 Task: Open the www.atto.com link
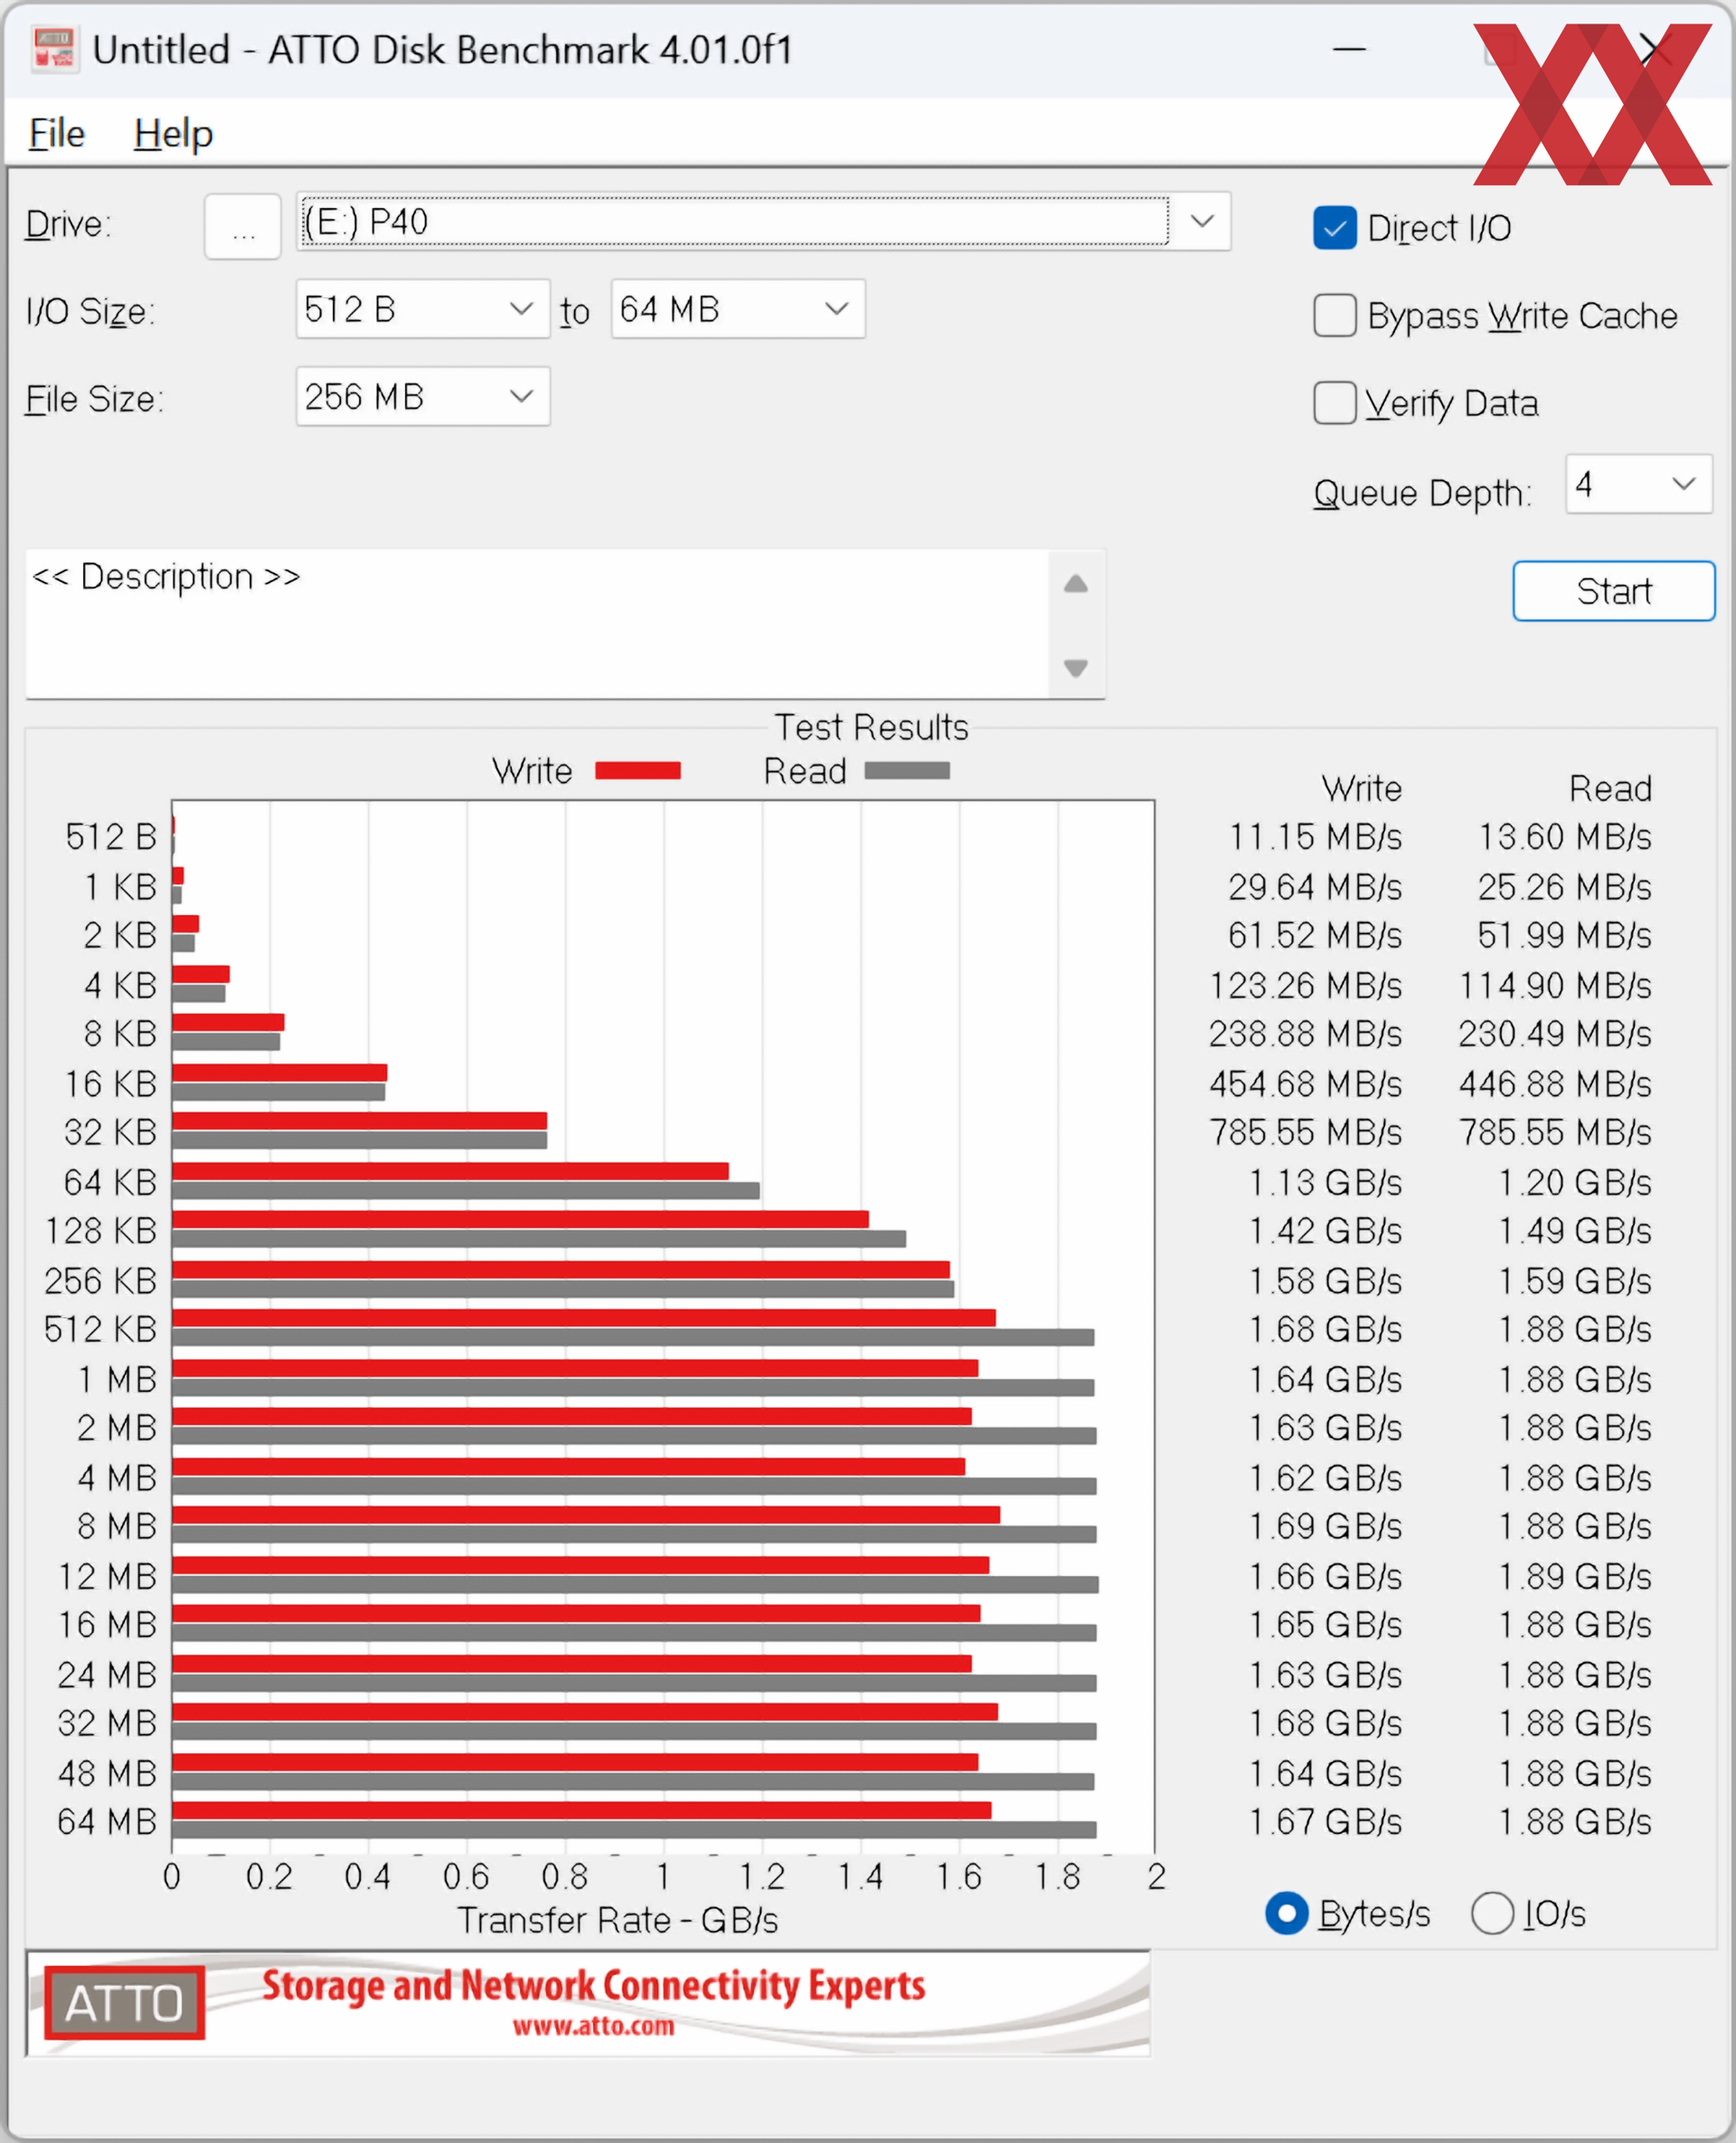pos(593,2027)
